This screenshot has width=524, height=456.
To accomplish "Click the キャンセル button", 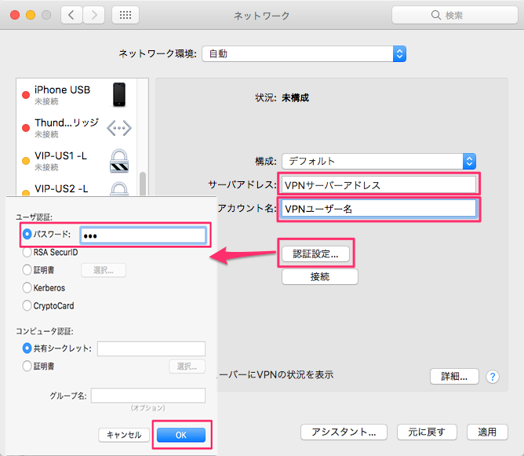I will [x=124, y=435].
